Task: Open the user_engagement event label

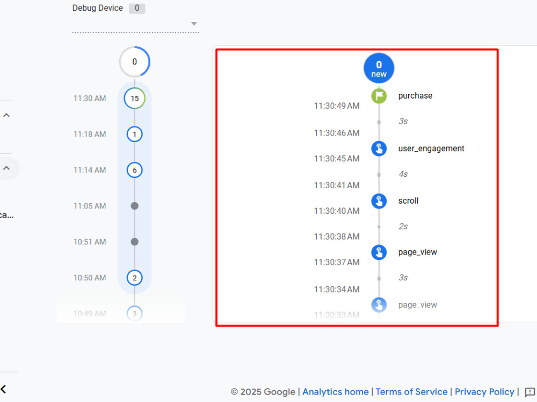Action: pos(431,148)
